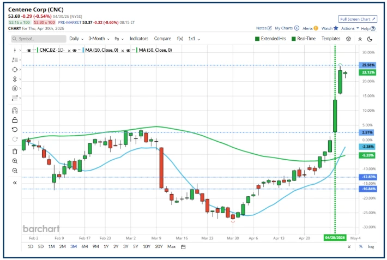
Task: Open the buy/sell marker tool
Action: click(15, 88)
